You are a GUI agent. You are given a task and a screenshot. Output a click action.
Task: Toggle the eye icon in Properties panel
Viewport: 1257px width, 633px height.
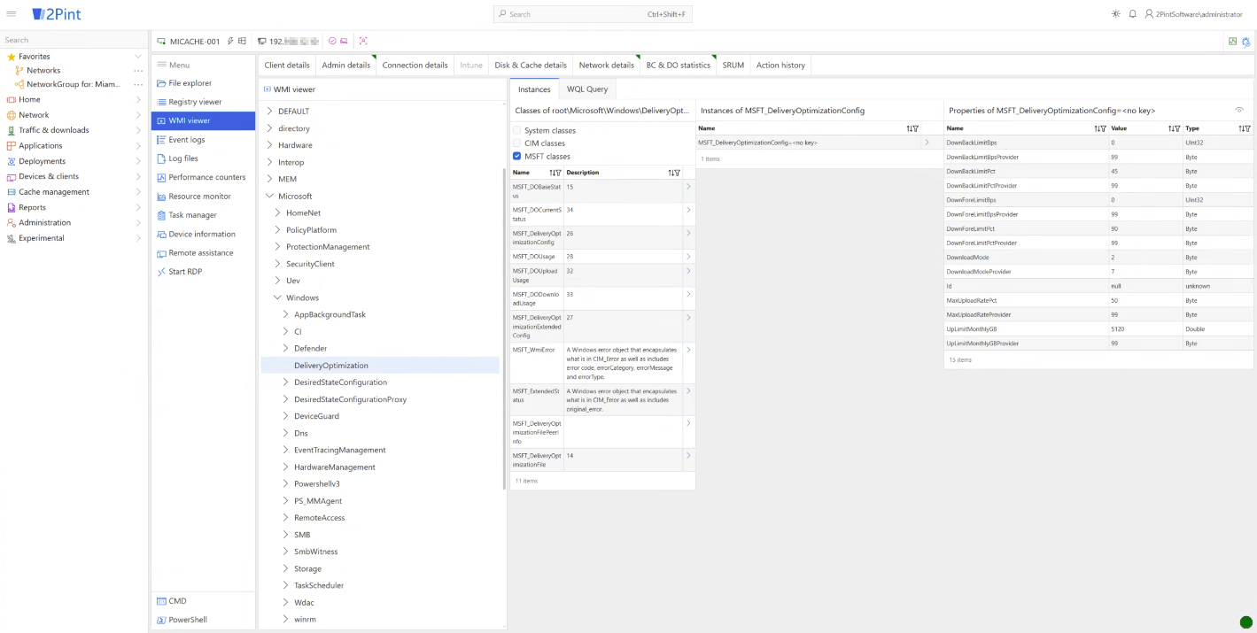[x=1239, y=110]
